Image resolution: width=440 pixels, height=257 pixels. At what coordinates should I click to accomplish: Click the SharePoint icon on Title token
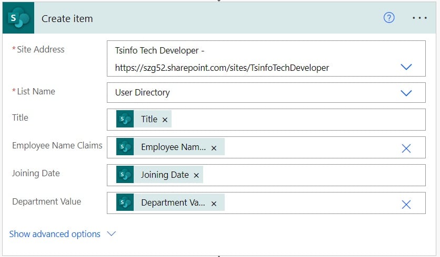click(125, 119)
